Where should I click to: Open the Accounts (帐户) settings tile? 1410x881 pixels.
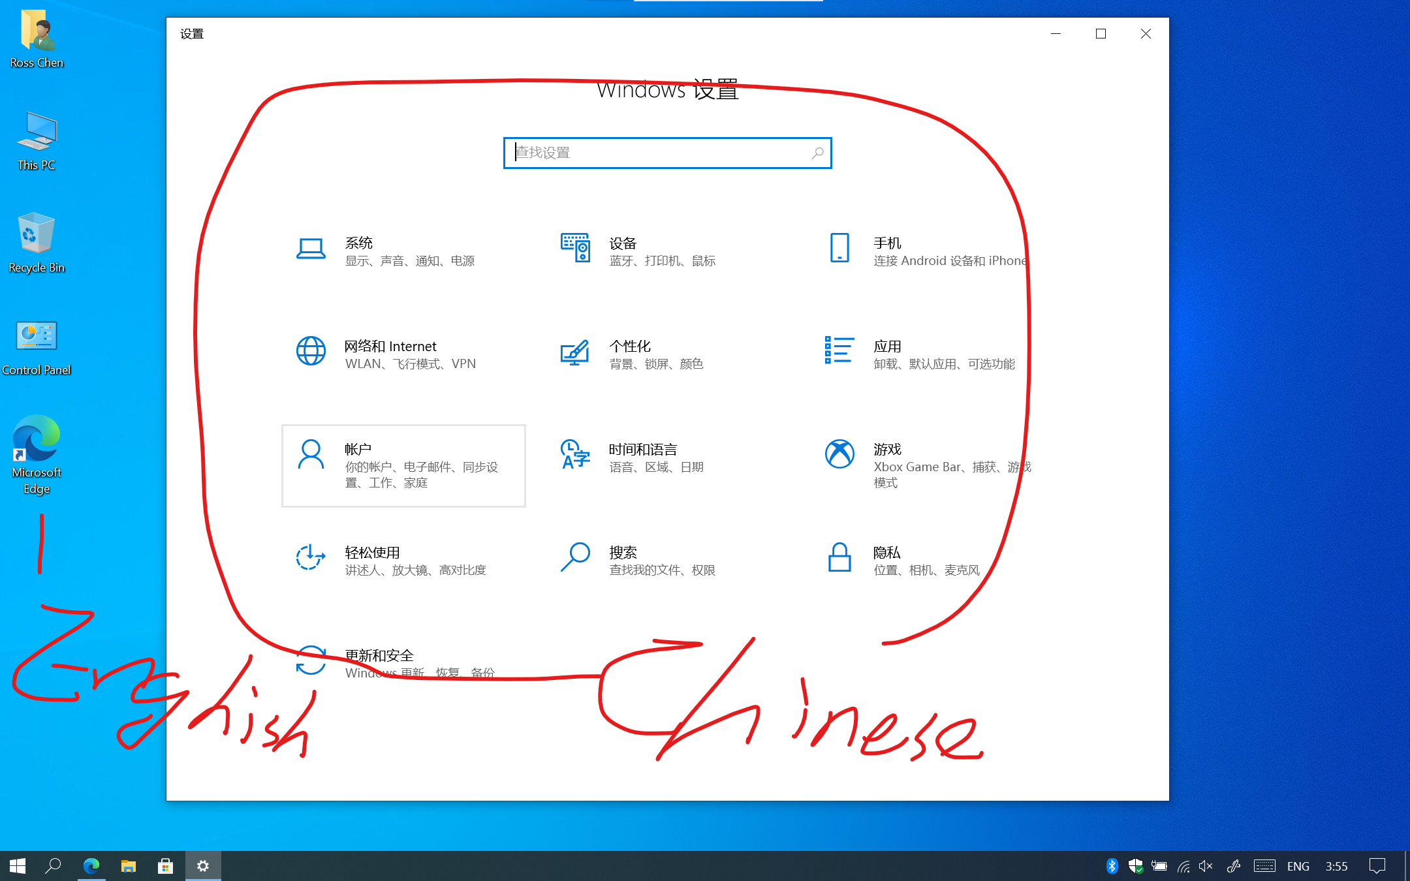[403, 465]
